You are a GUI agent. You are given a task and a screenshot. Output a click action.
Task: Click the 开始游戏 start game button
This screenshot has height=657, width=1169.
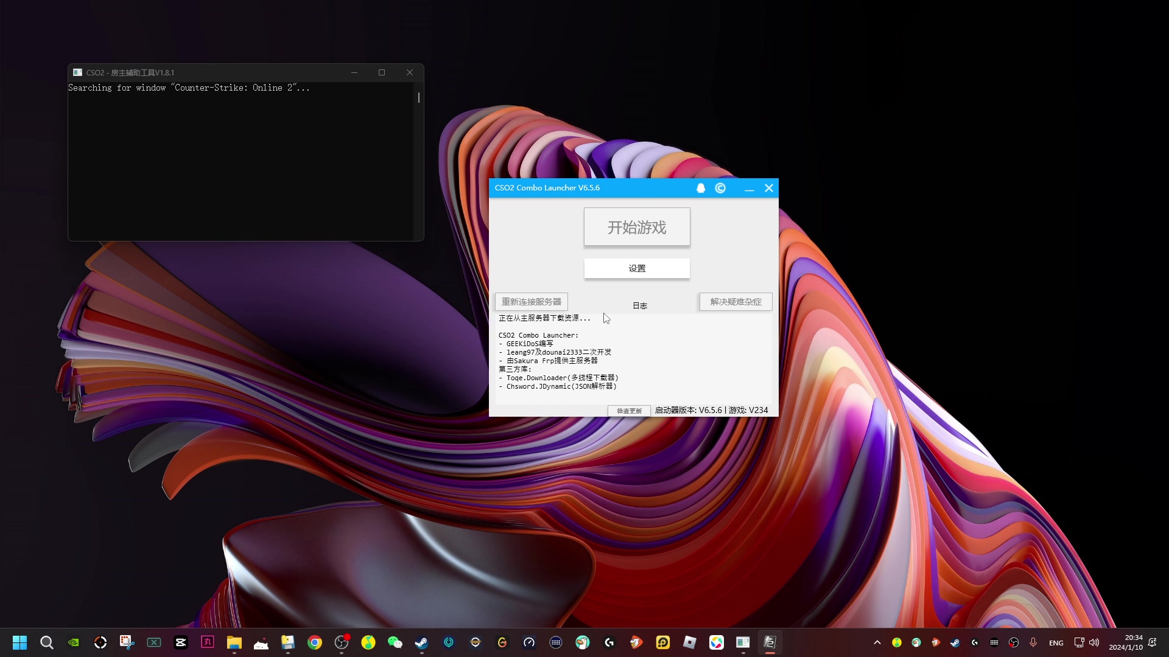point(637,227)
